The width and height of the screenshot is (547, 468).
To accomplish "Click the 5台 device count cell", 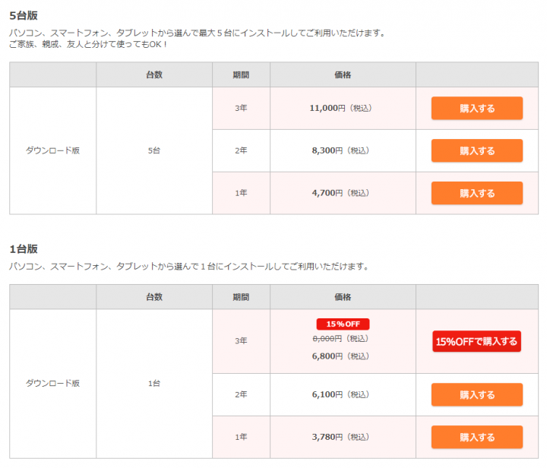I will 154,150.
